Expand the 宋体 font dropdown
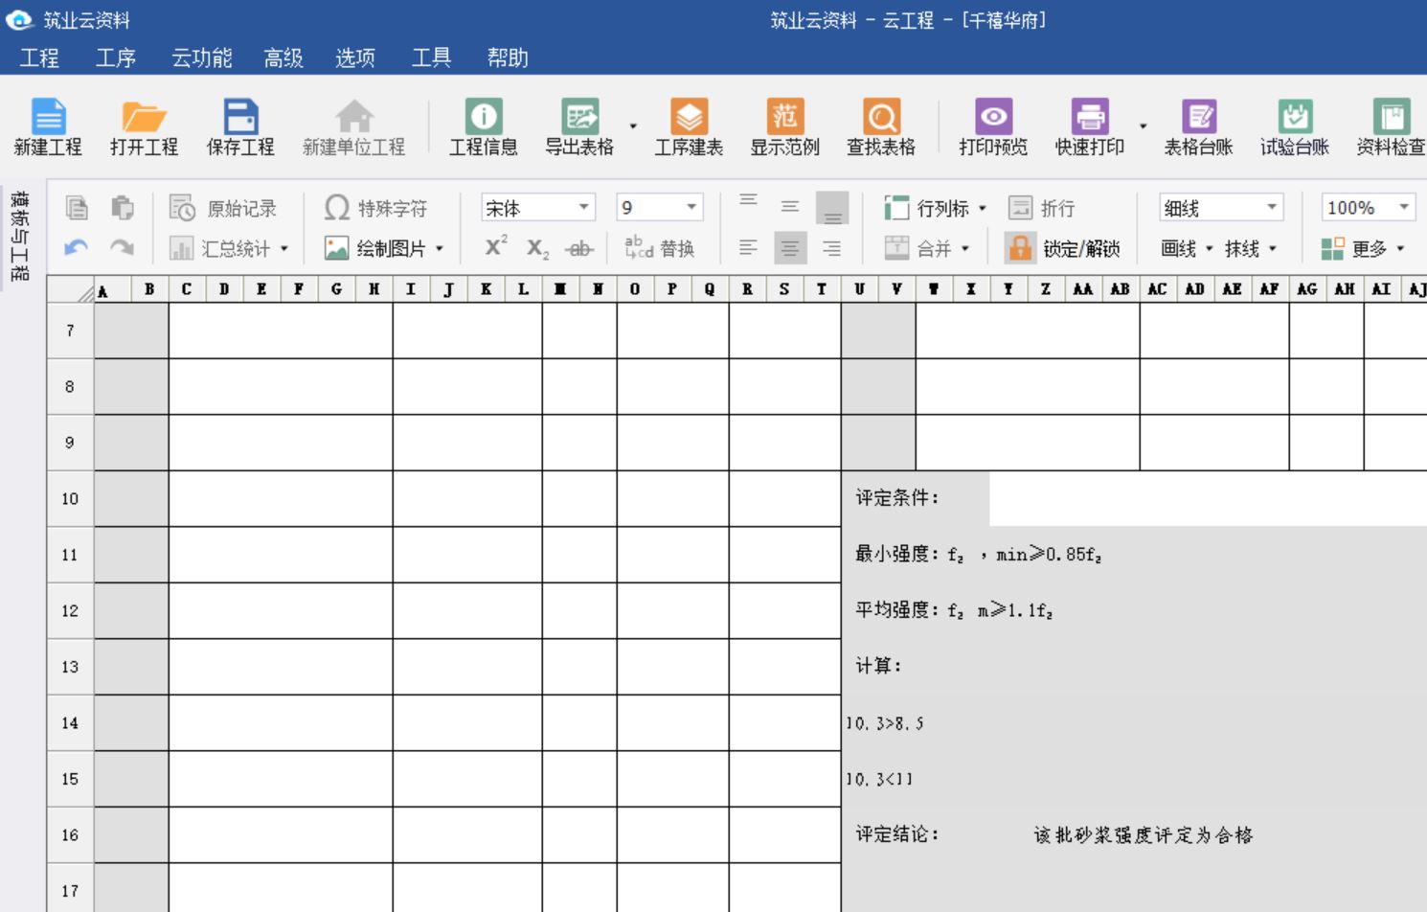 point(582,207)
